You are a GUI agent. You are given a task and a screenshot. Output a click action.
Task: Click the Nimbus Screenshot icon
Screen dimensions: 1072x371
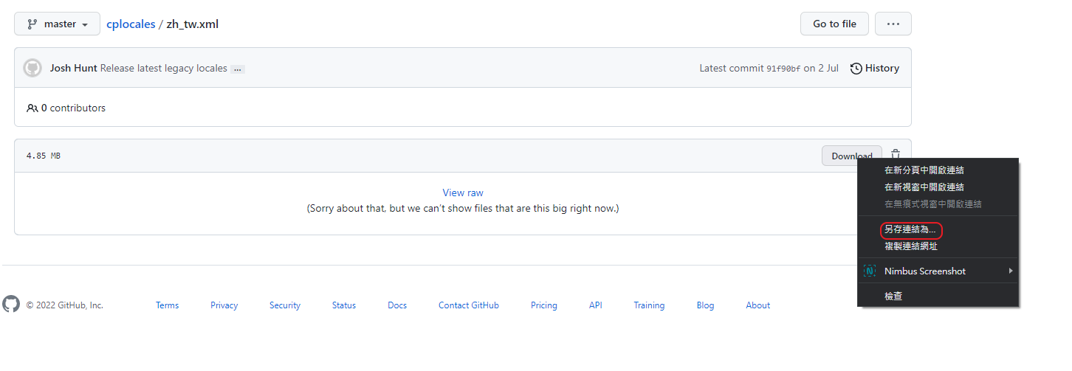tap(870, 271)
